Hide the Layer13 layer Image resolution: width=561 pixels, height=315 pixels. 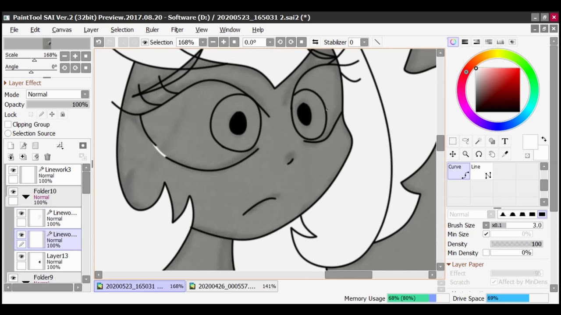click(x=21, y=256)
